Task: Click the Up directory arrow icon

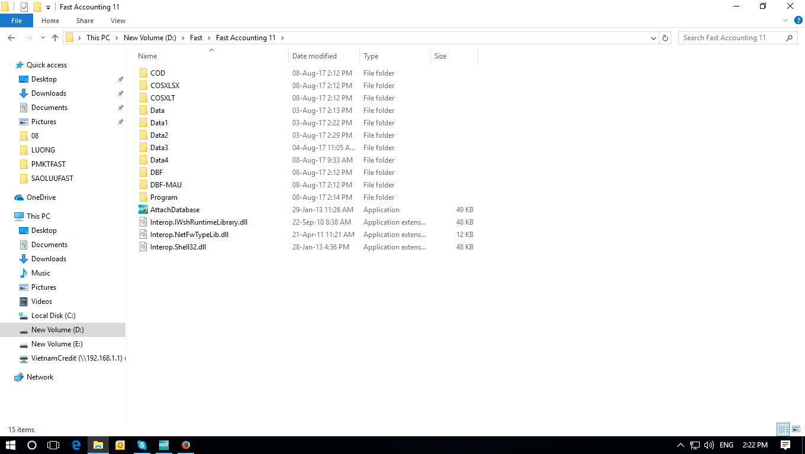Action: 55,38
